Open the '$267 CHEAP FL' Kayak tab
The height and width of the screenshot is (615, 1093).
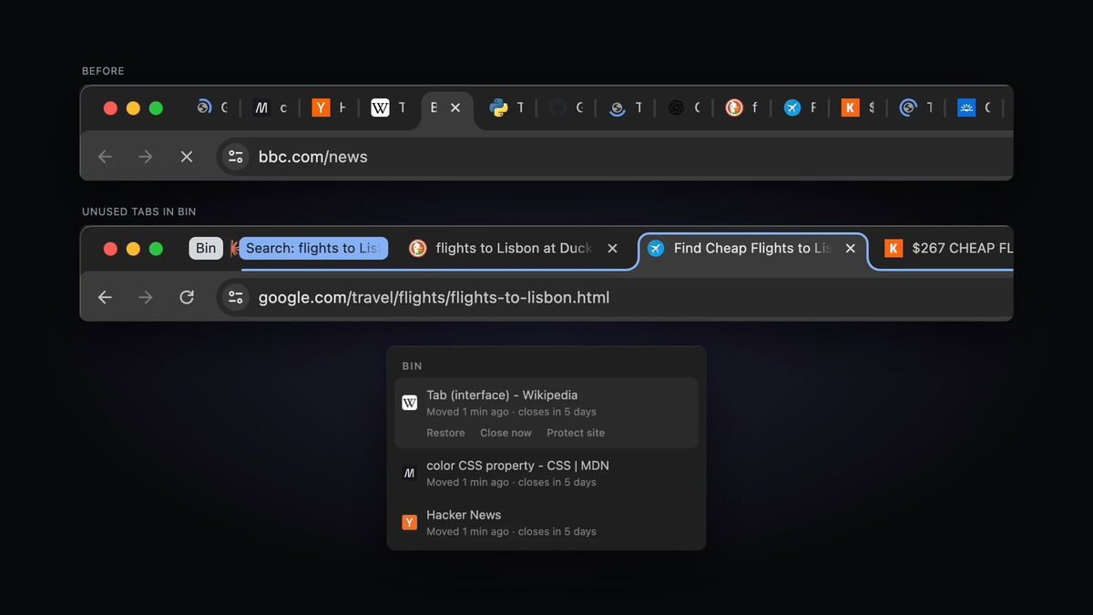[947, 248]
